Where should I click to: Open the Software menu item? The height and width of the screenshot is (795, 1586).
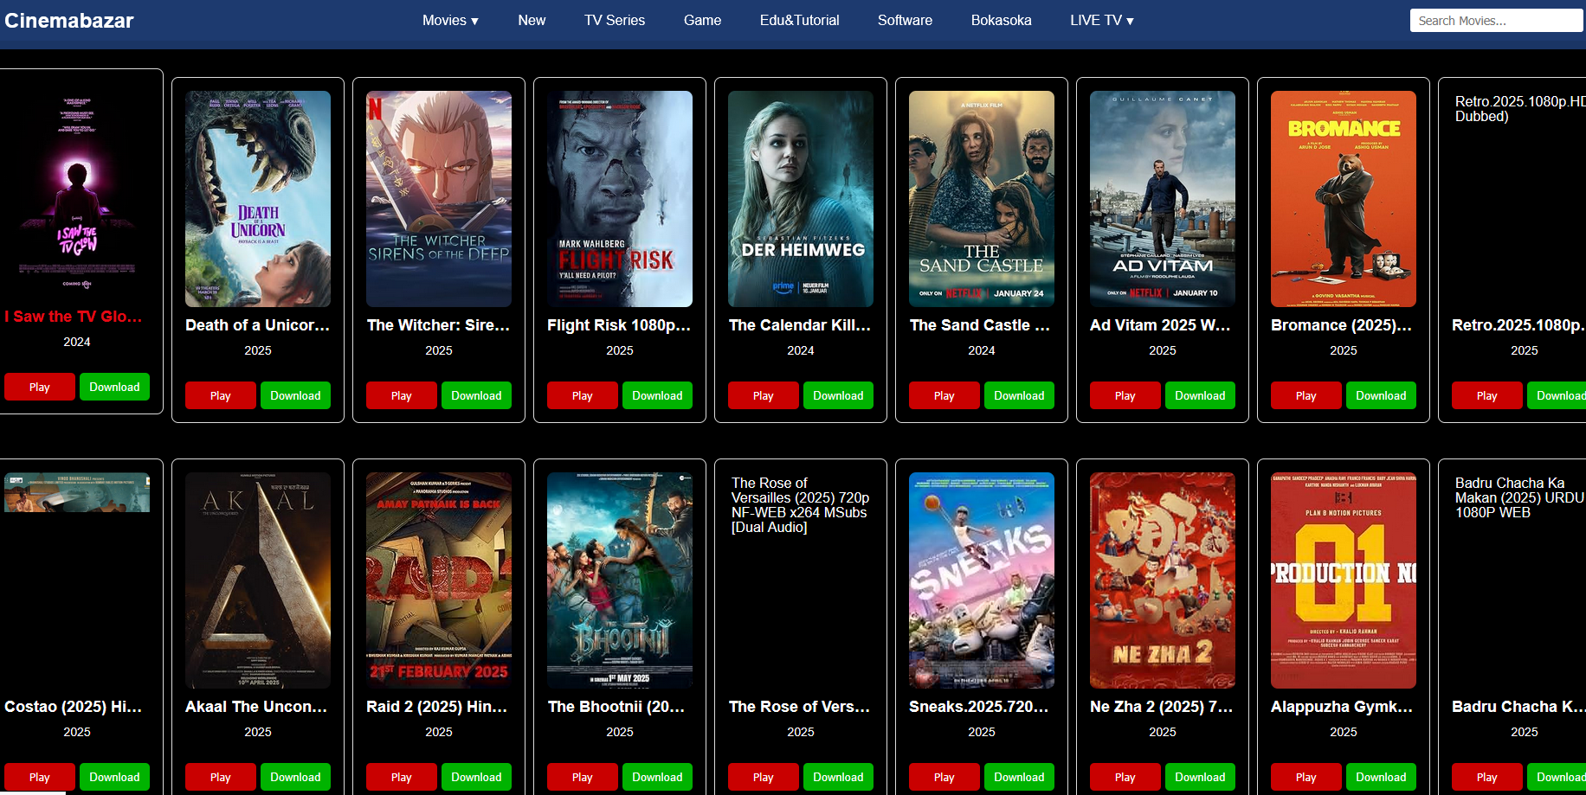click(x=905, y=20)
